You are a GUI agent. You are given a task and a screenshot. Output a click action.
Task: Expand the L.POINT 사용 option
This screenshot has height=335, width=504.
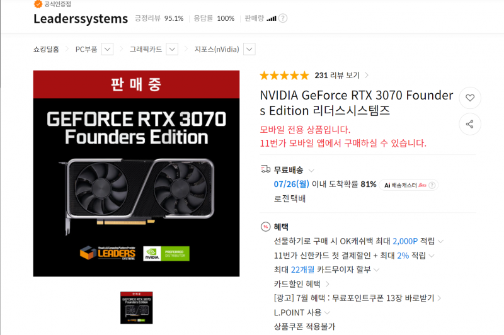[327, 312]
